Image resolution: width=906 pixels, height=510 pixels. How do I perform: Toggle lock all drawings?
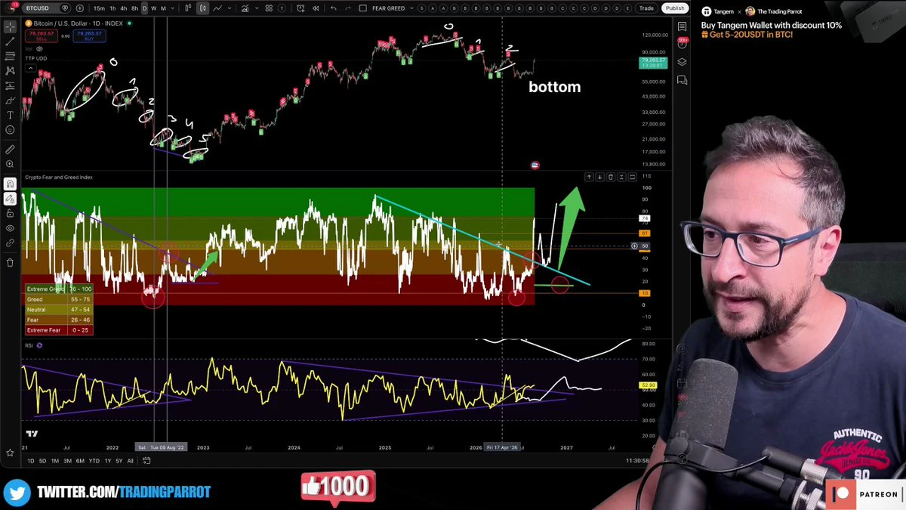10,213
